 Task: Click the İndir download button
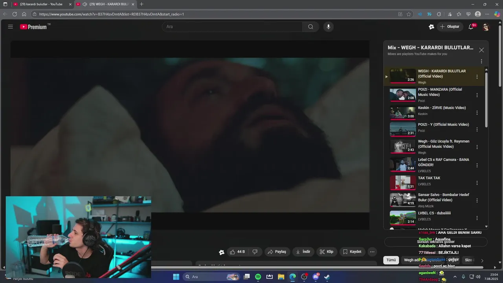pos(303,252)
